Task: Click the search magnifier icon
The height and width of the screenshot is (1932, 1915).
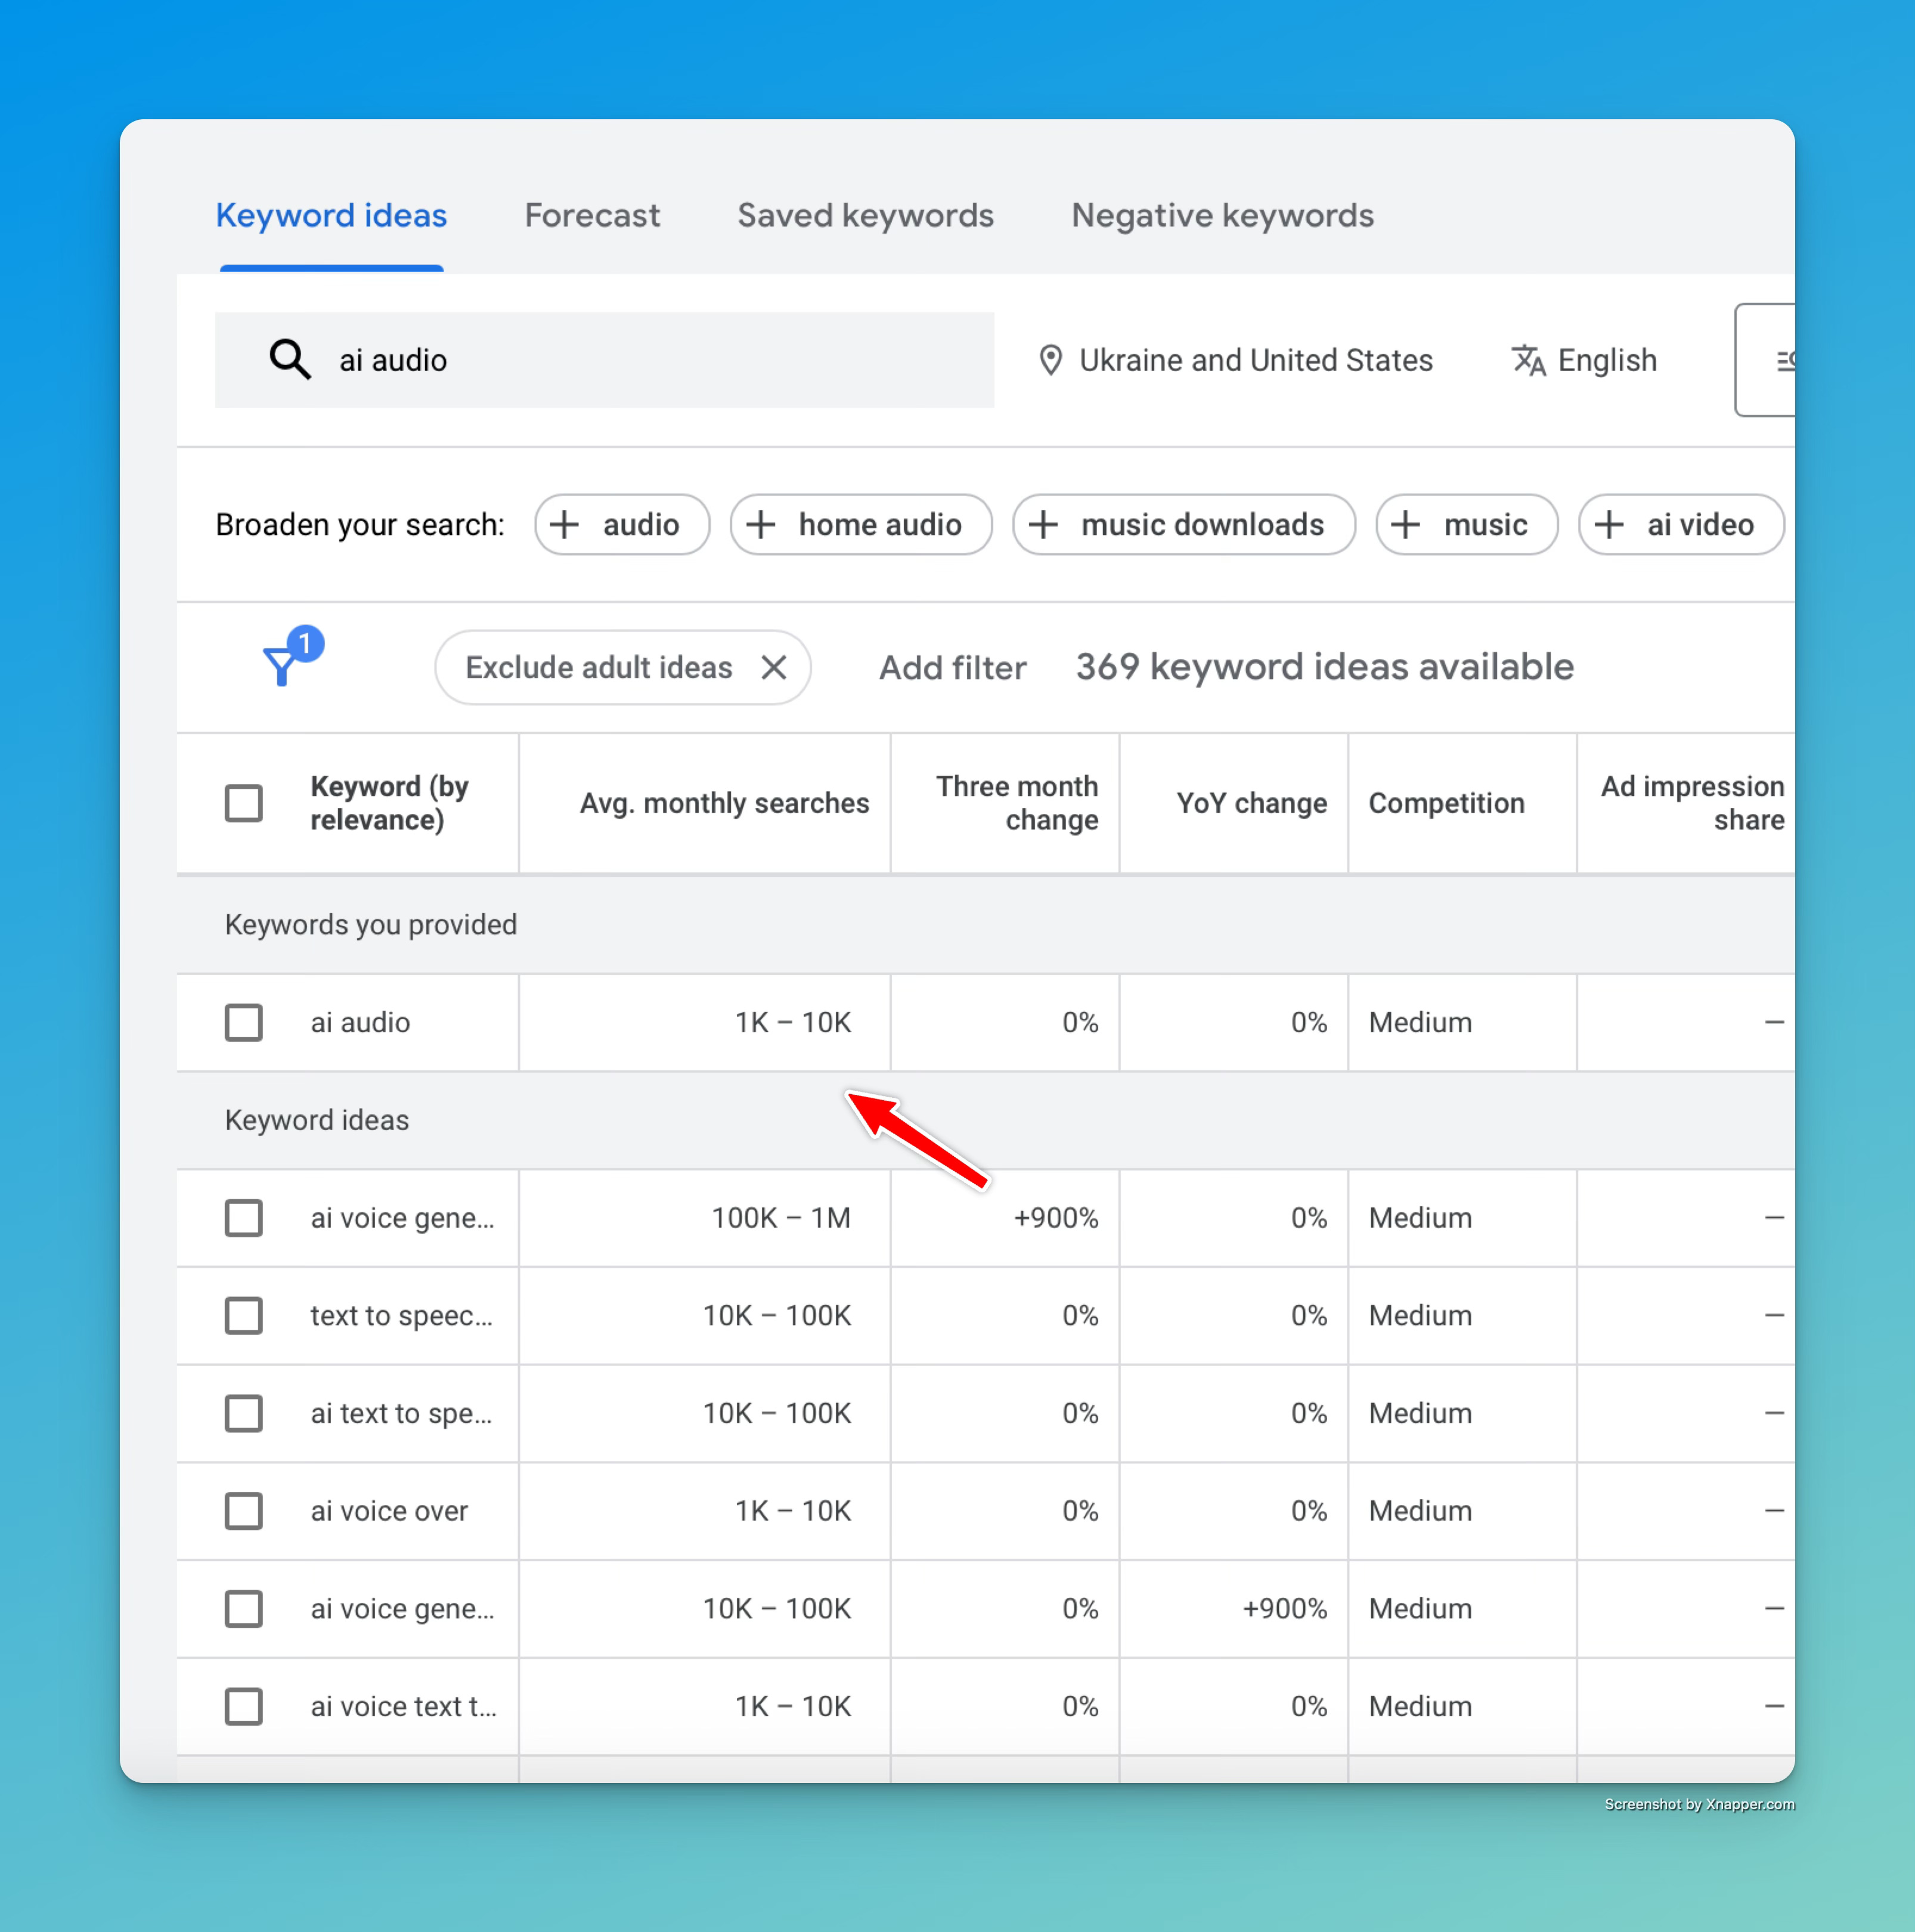Action: point(290,359)
